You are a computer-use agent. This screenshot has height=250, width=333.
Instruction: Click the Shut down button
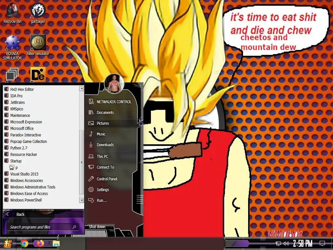coord(97,227)
